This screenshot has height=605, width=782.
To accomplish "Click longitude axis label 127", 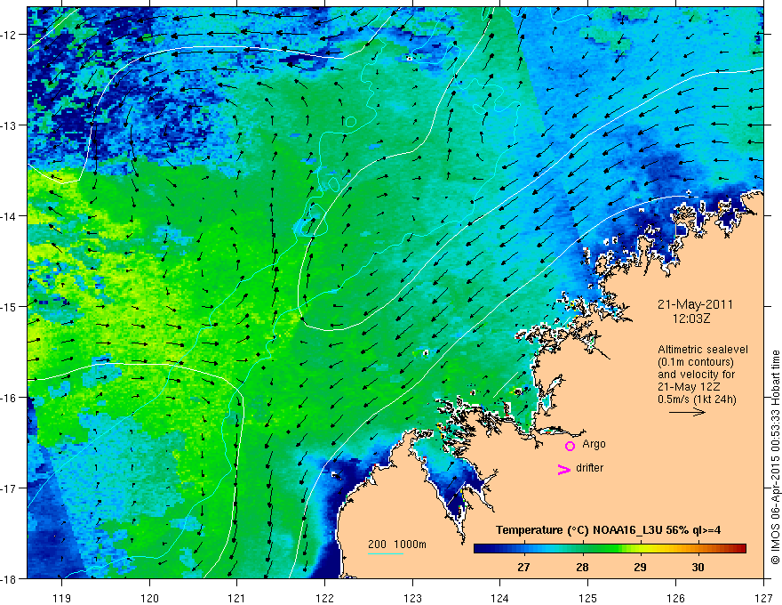I will coord(763,598).
